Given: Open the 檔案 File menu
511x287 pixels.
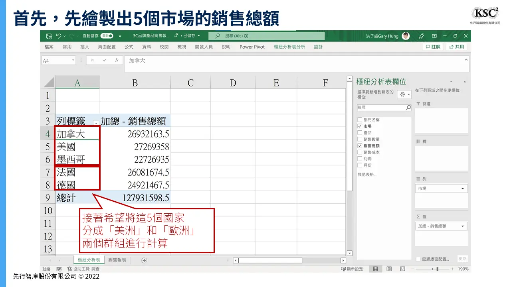Looking at the screenshot, I should [x=49, y=47].
